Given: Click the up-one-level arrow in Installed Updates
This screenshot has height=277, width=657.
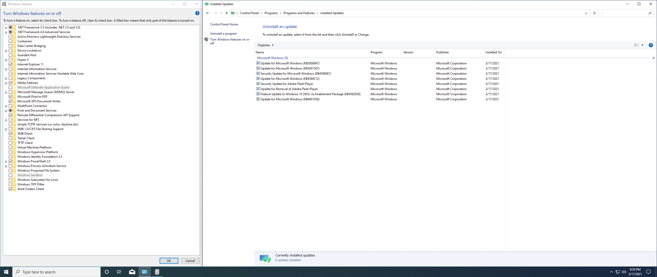Looking at the screenshot, I should 226,13.
